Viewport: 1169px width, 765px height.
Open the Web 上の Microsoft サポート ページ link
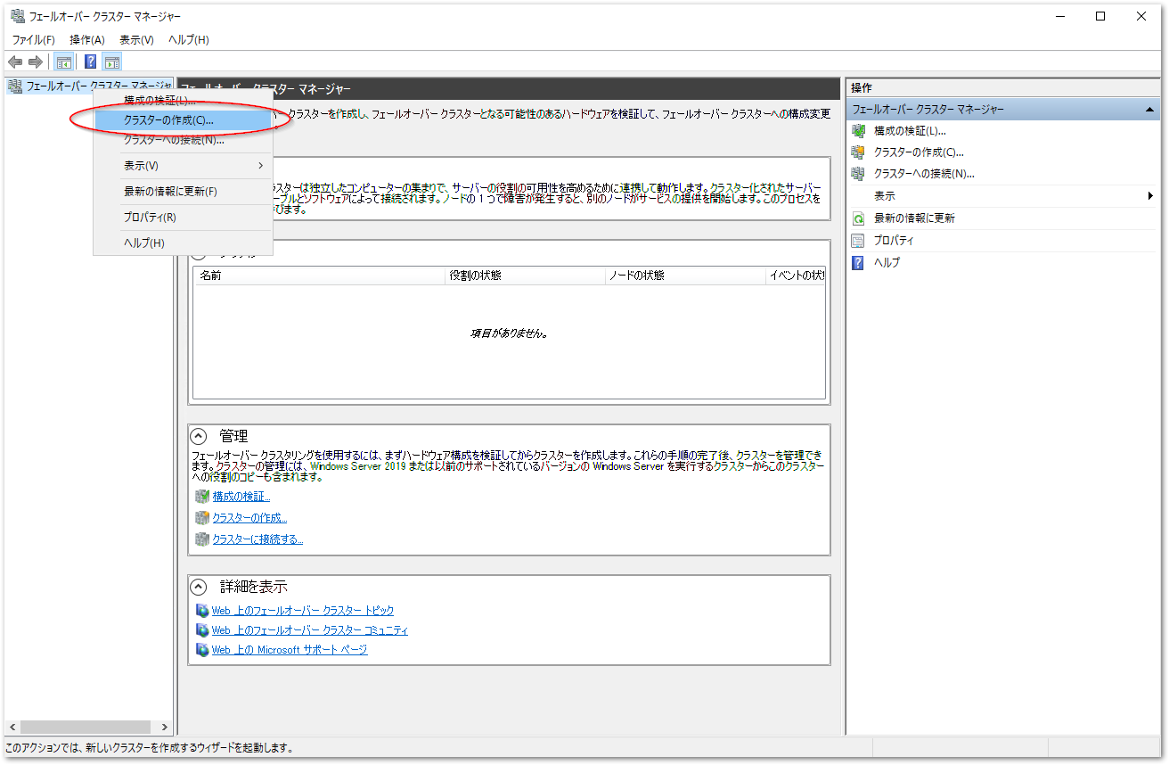(289, 650)
